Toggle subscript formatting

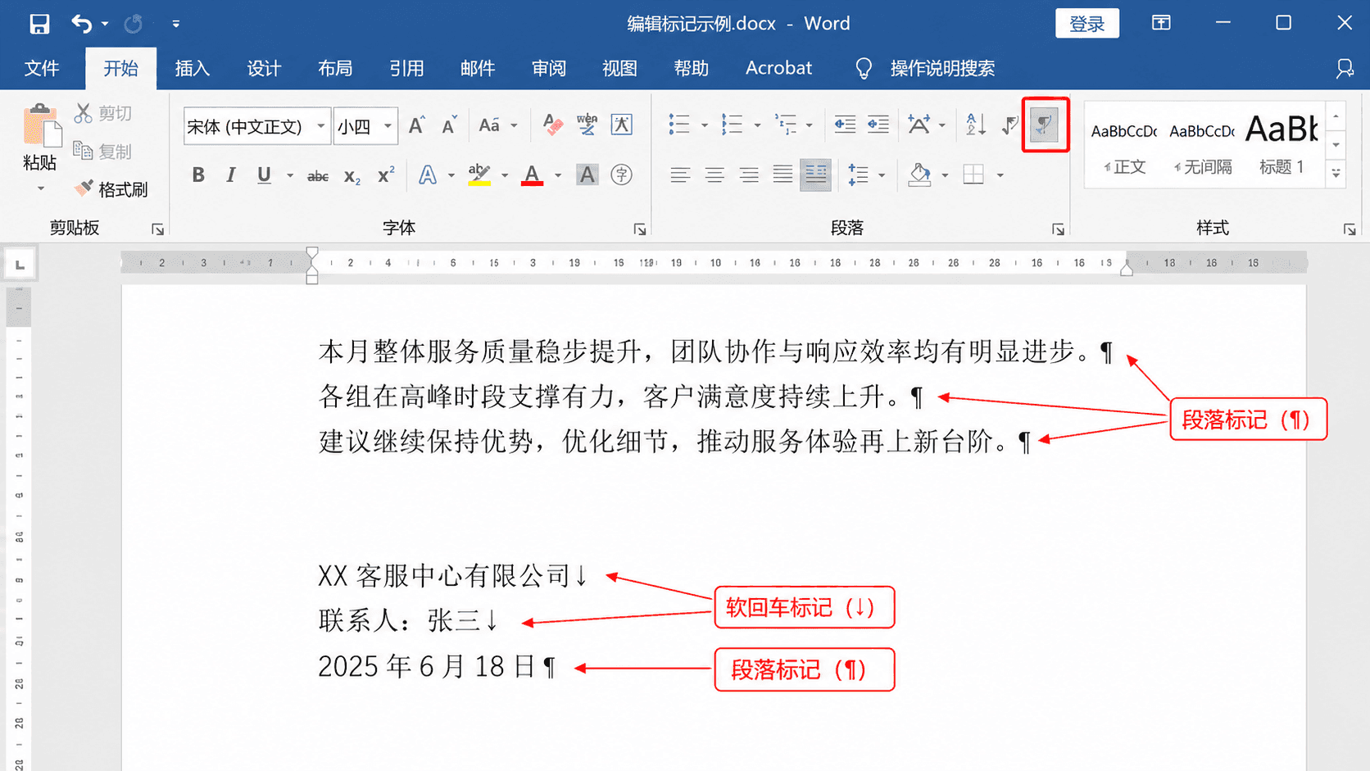point(352,175)
